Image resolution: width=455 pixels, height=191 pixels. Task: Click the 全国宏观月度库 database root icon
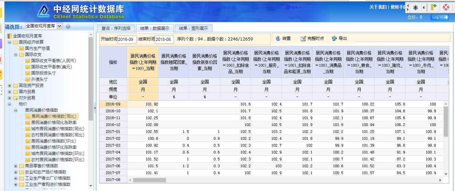pos(9,36)
